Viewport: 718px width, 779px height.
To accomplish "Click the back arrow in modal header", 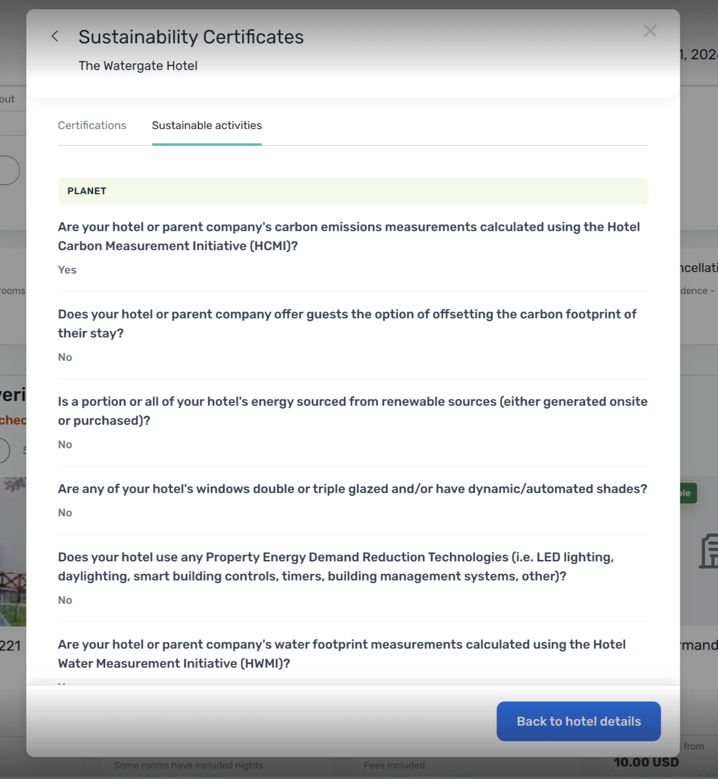I will pos(55,37).
